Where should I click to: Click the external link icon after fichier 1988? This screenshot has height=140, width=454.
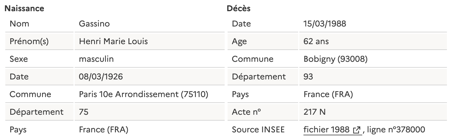357,130
